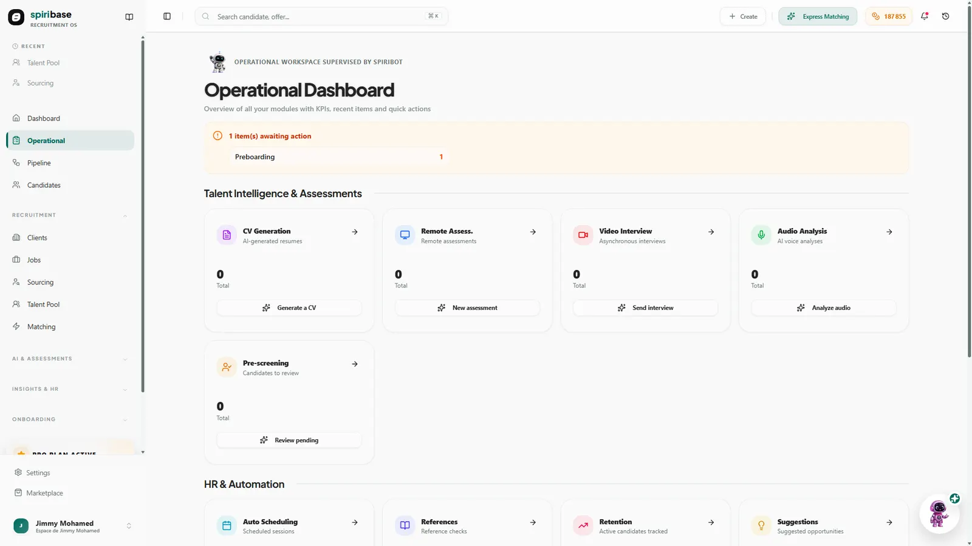Image resolution: width=972 pixels, height=546 pixels.
Task: Go to Dashboard in sidebar
Action: (x=70, y=118)
